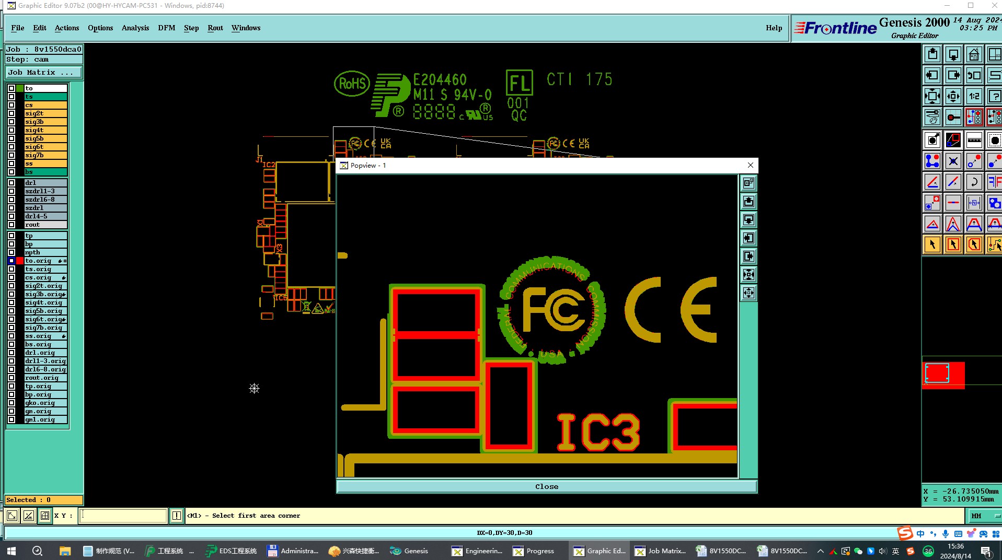Screen dimensions: 1002x560
Task: Open the Actions menu
Action: click(67, 28)
